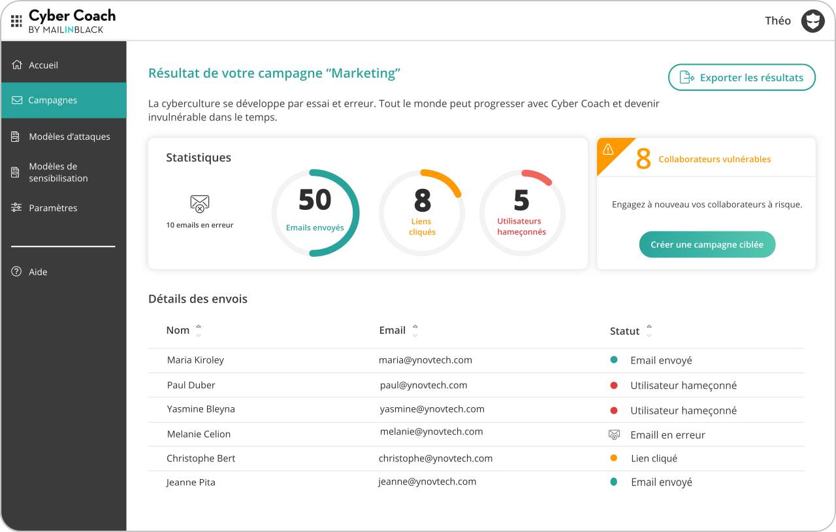Click the Email column header
Image resolution: width=836 pixels, height=532 pixels.
click(393, 330)
